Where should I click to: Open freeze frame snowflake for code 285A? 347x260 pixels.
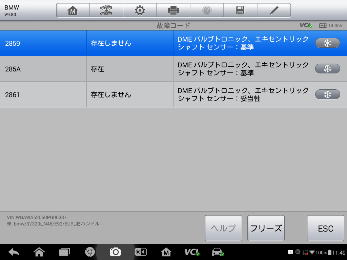click(x=327, y=69)
